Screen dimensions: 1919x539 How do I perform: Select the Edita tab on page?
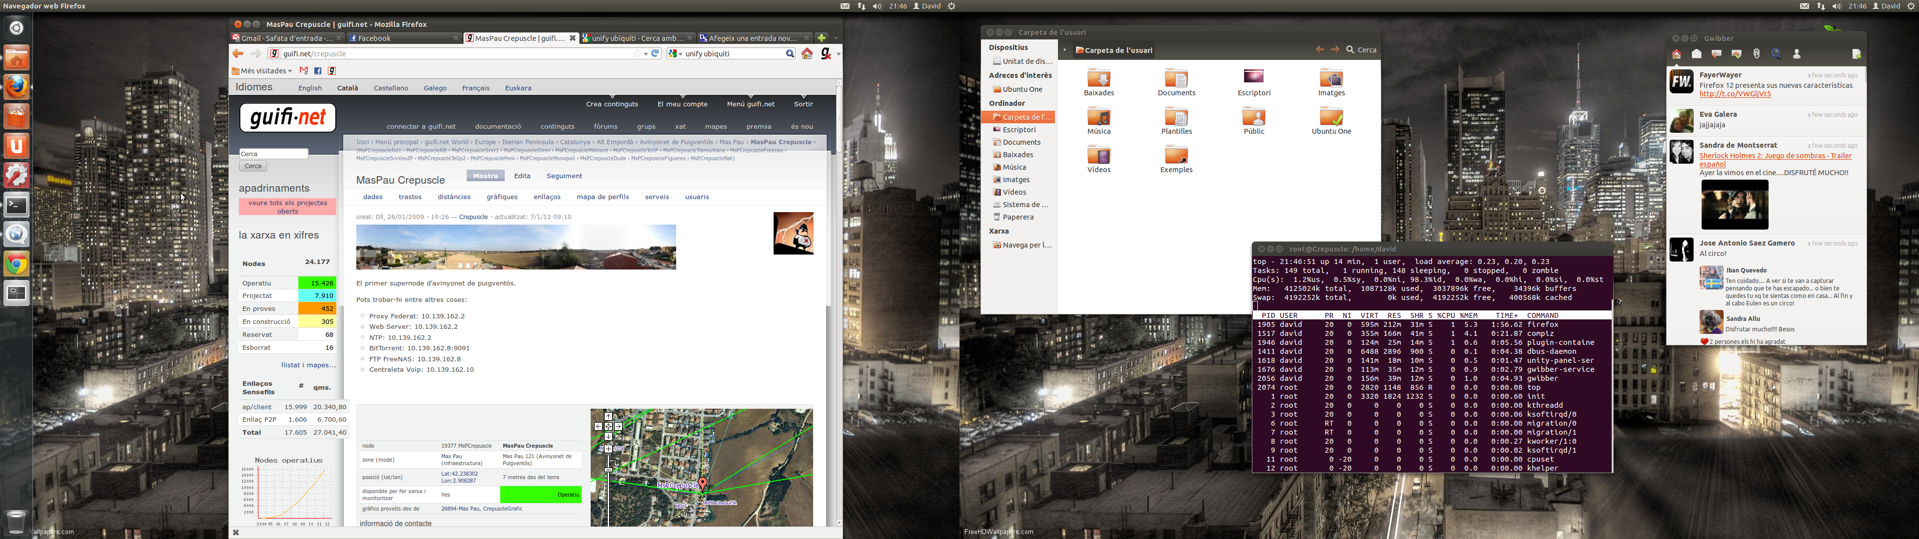click(x=522, y=177)
